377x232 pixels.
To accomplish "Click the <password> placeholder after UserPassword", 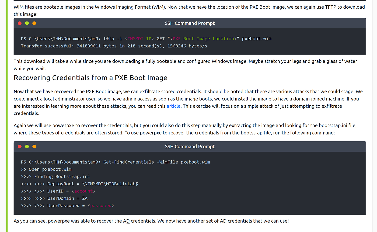I will tap(101, 206).
